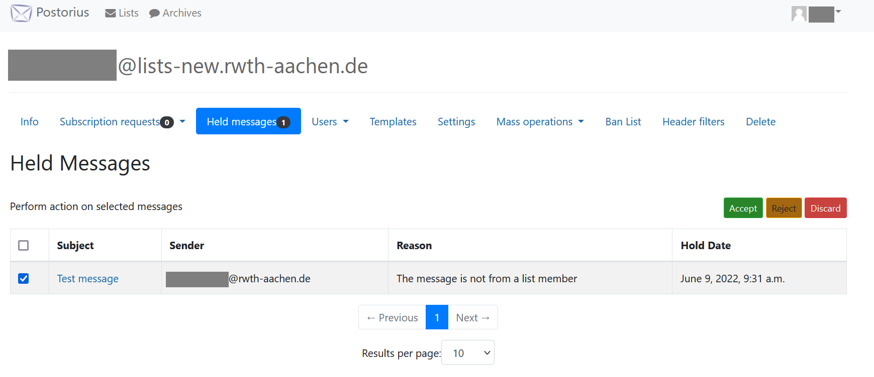Click the Held messages count badge
The image size is (874, 377).
[283, 122]
